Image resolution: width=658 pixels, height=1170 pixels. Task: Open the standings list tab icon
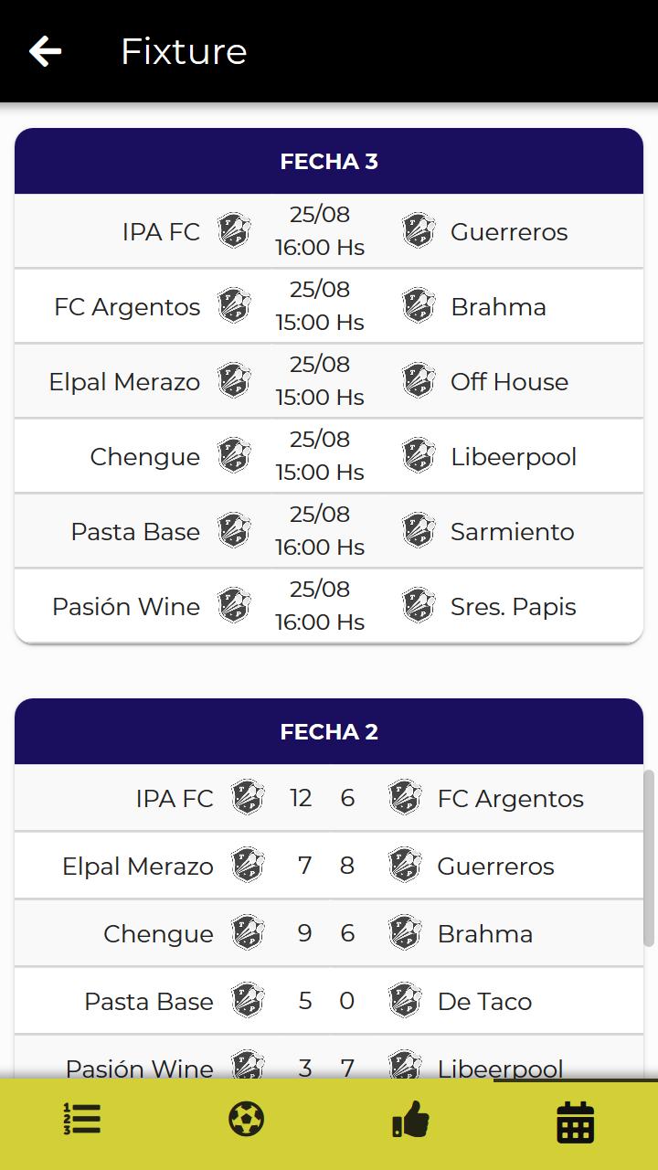(82, 1119)
